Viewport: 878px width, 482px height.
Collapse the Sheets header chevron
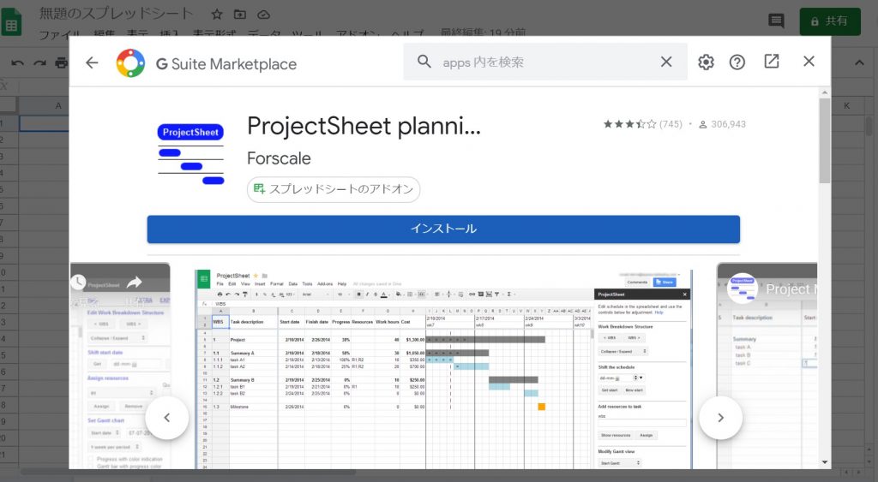pyautogui.click(x=859, y=62)
